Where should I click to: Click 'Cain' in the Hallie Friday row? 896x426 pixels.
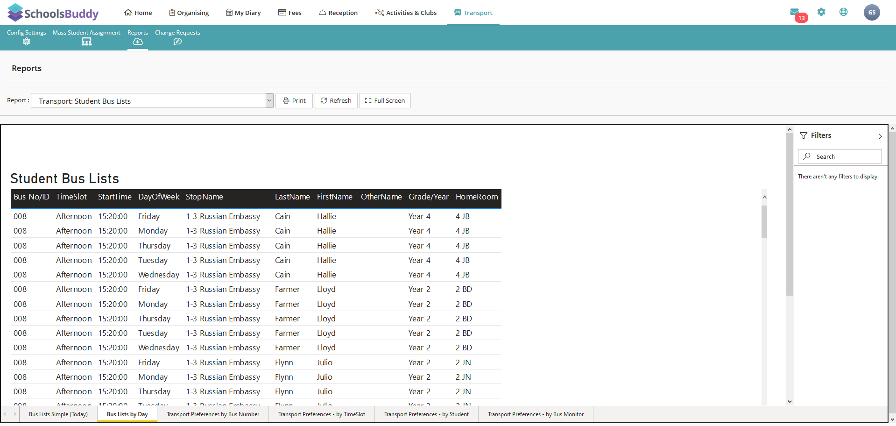(282, 216)
